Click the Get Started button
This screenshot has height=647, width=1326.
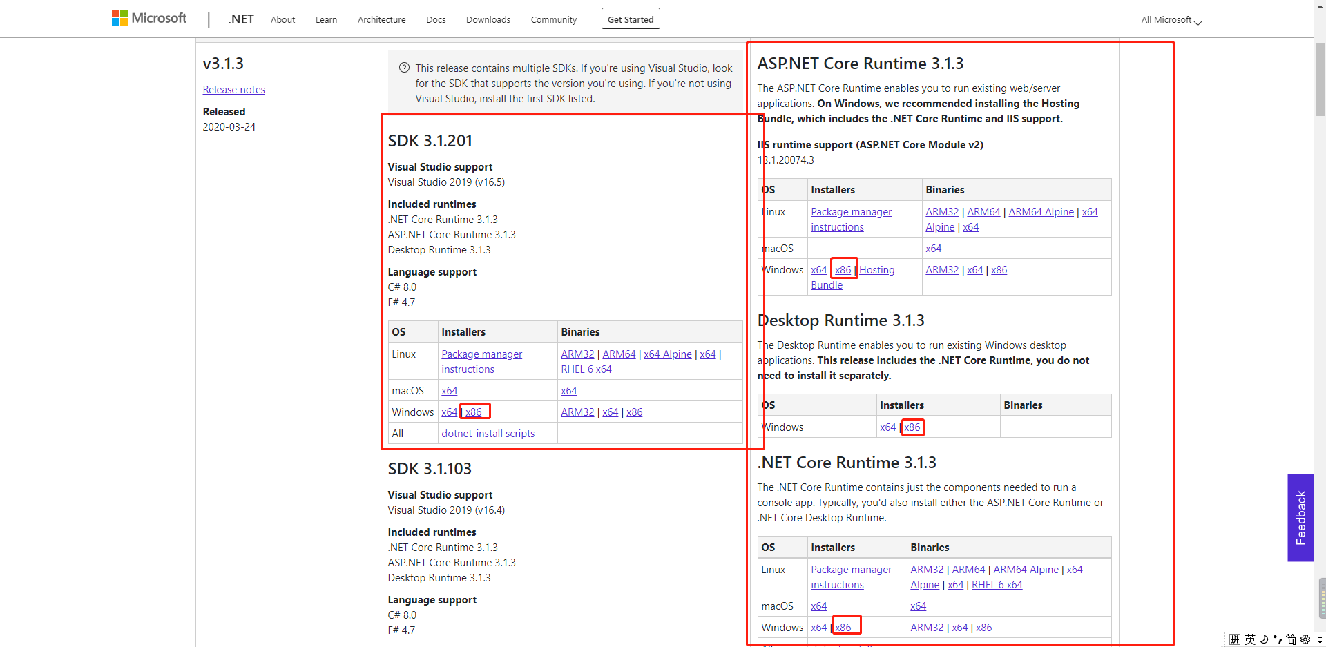[631, 19]
